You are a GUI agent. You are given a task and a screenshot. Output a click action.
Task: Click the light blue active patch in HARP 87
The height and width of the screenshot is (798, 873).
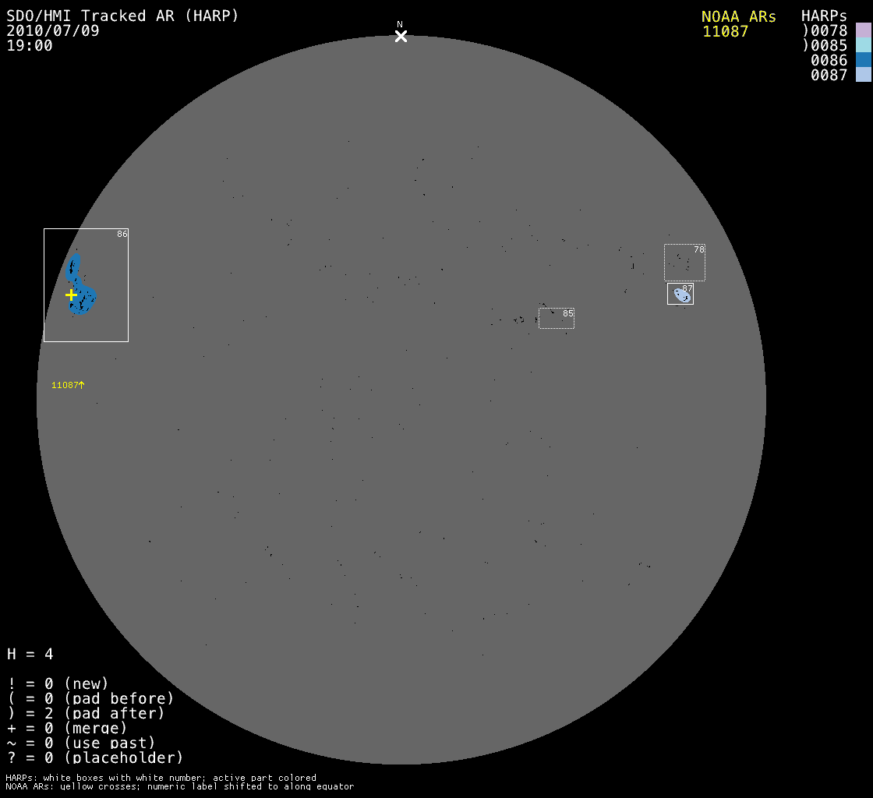(x=681, y=295)
